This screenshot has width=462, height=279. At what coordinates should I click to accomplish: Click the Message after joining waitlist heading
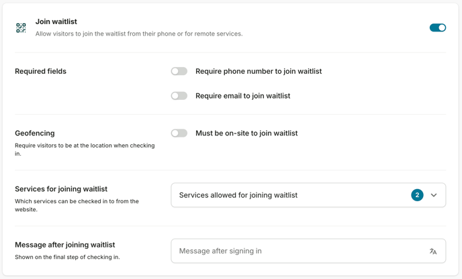64,245
